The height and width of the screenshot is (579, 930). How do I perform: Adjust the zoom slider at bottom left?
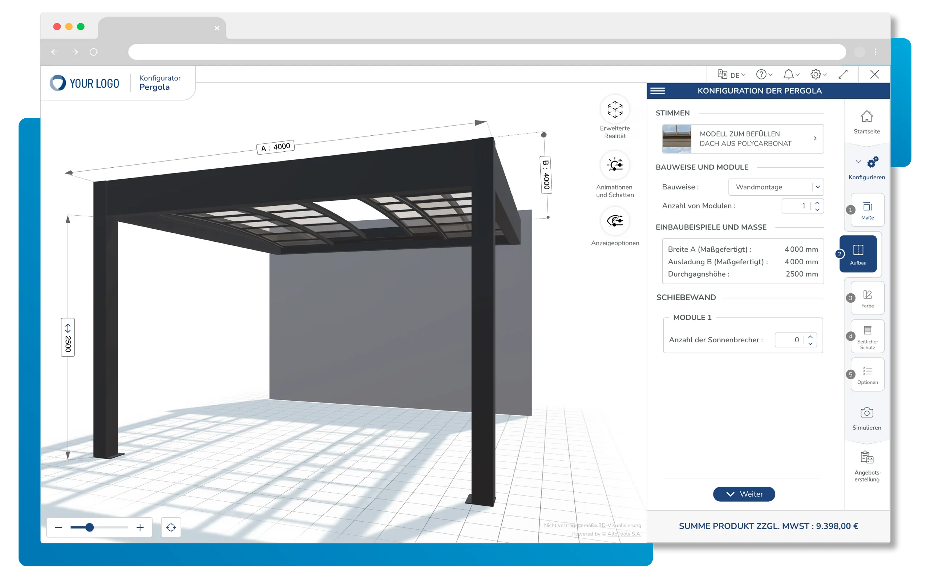tap(90, 527)
